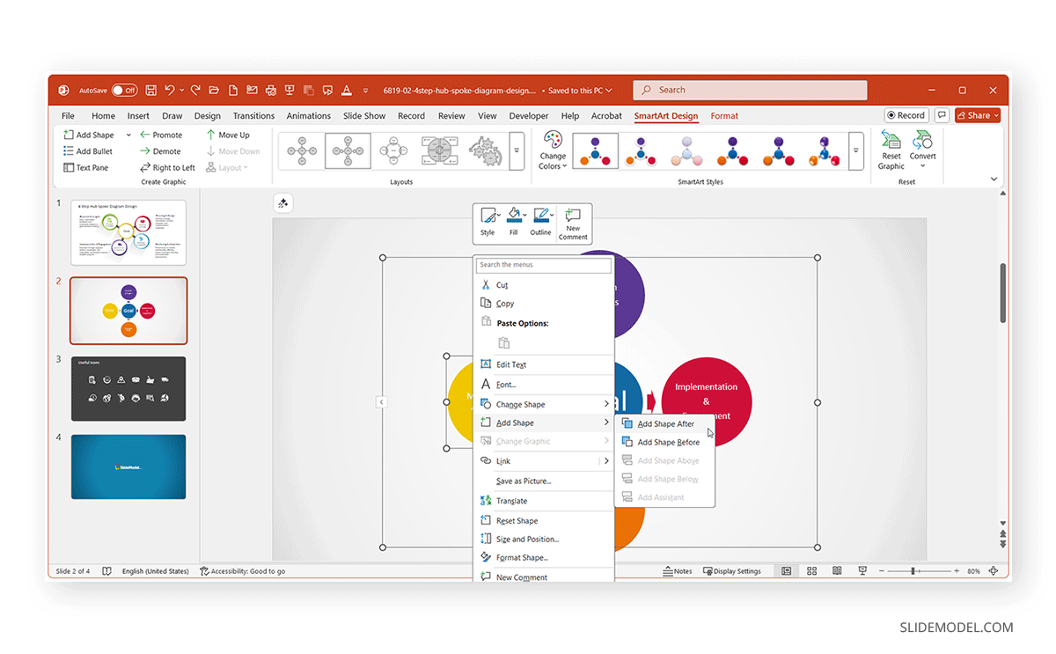Enable the Record button in ribbon
1056x654 pixels.
point(906,115)
